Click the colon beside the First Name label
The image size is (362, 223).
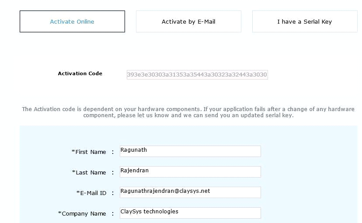(x=113, y=152)
